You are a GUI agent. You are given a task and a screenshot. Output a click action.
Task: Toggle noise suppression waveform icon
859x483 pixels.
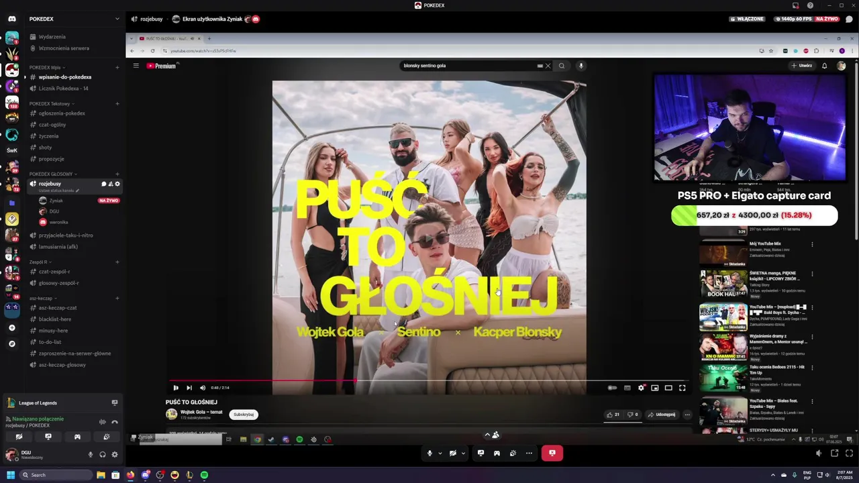pos(102,422)
